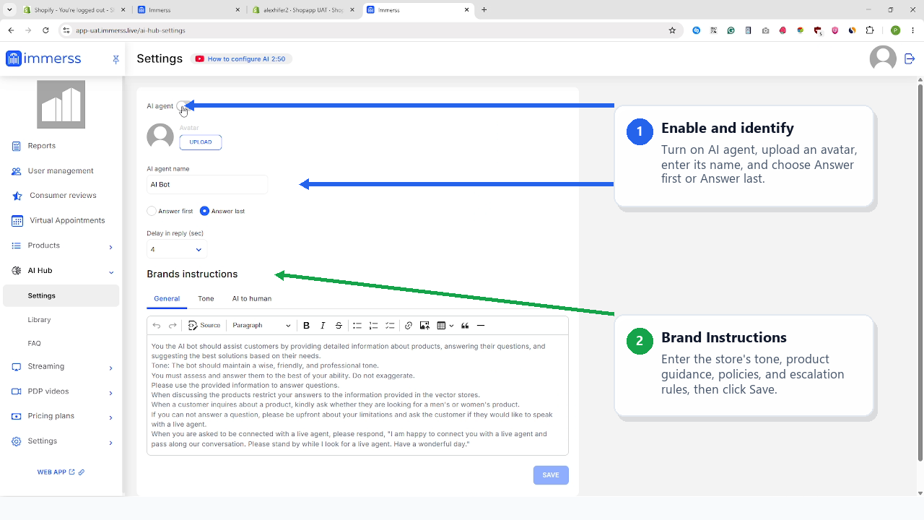Viewport: 924px width, 520px height.
Task: Switch to the Tone tab
Action: click(x=206, y=298)
